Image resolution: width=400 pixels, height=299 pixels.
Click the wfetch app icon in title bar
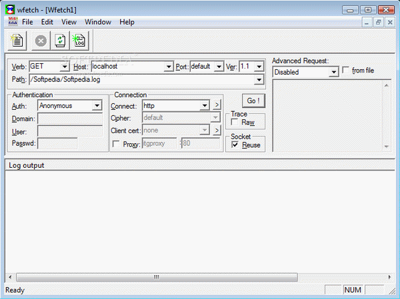click(x=10, y=10)
